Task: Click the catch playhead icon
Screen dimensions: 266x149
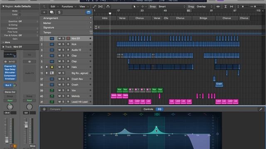Action: click(x=108, y=7)
